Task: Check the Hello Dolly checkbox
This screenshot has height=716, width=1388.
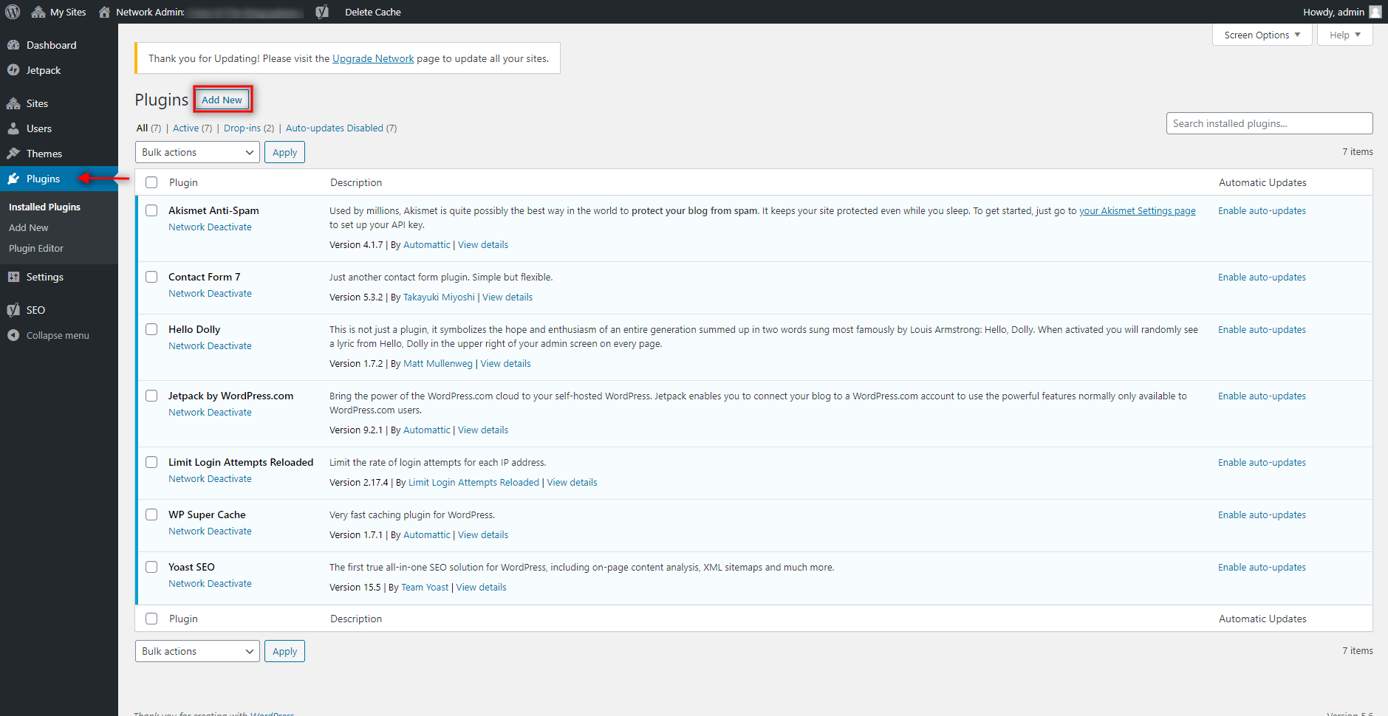Action: coord(151,329)
